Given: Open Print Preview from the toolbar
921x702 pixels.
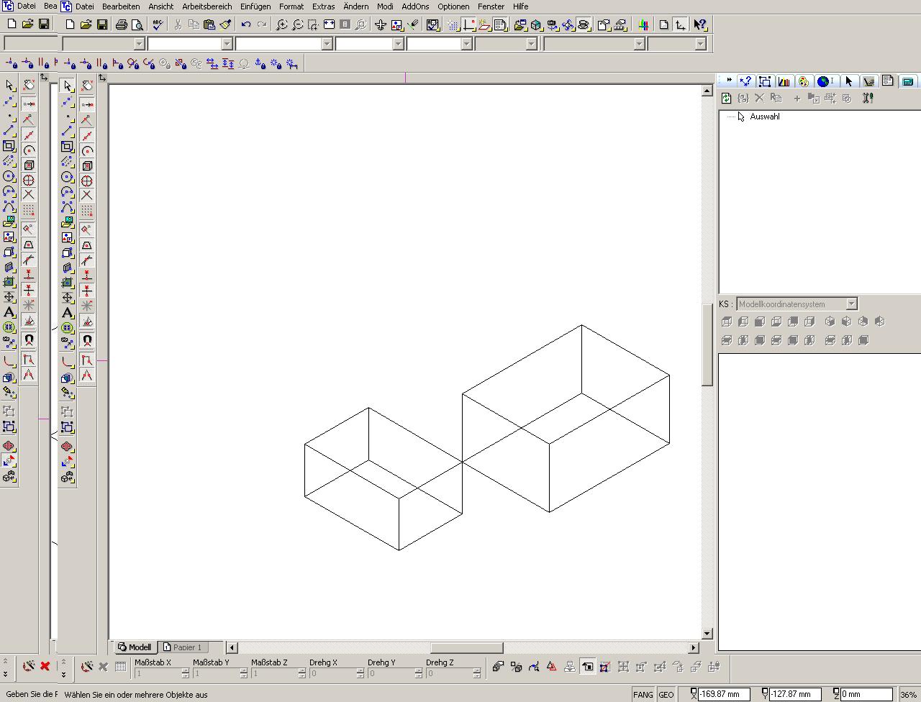Looking at the screenshot, I should [137, 24].
